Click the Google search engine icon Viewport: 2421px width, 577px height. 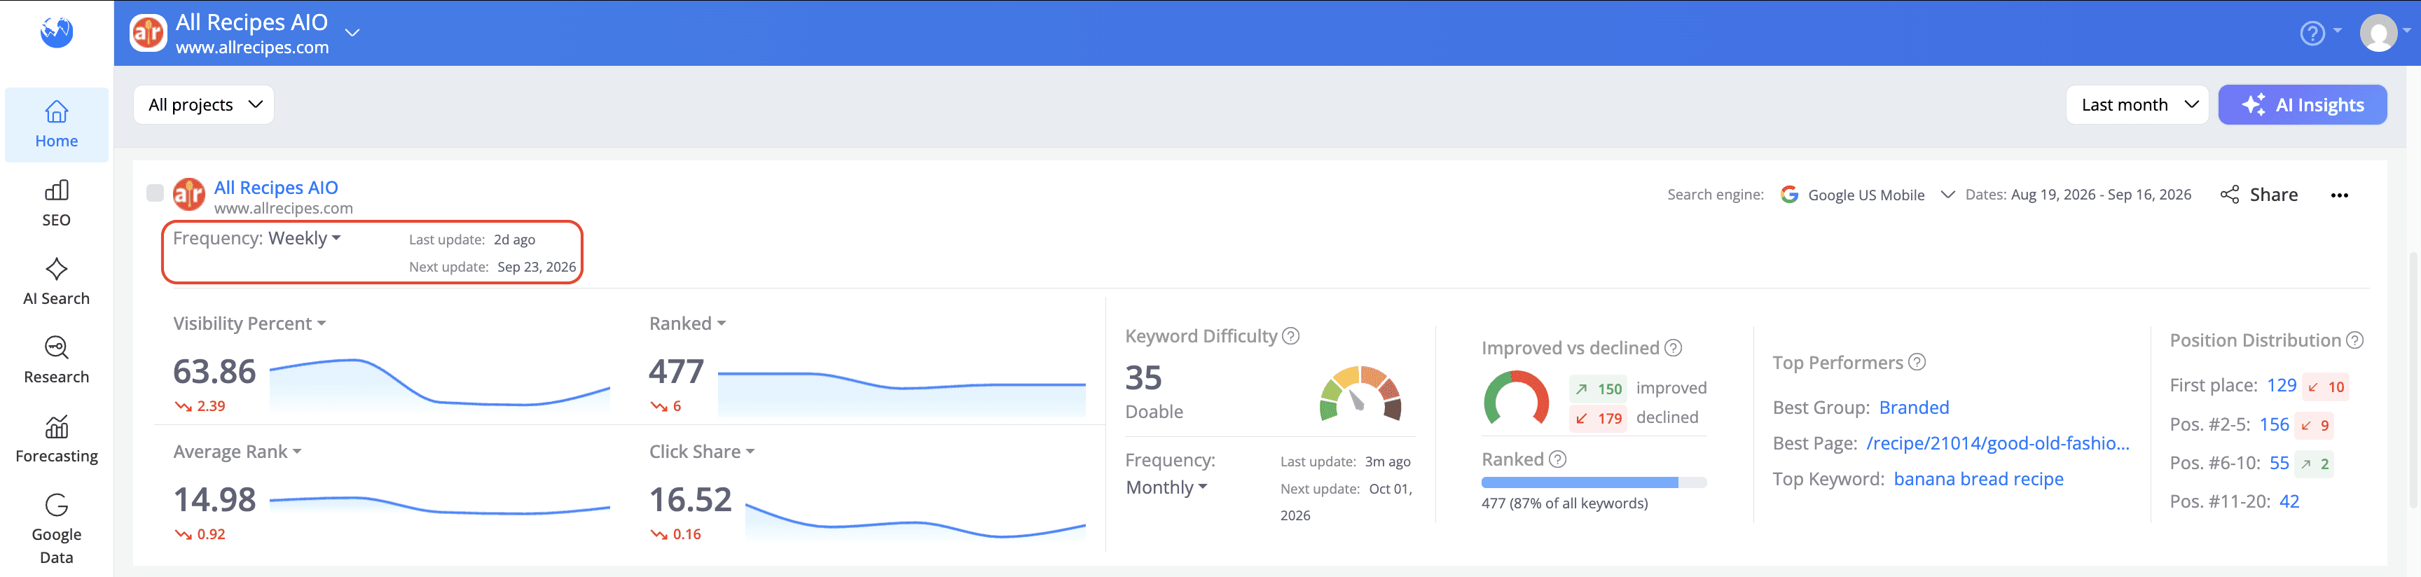[1789, 195]
